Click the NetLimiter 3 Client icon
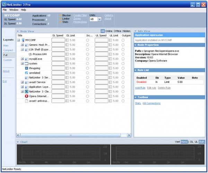This screenshot has width=208, height=173. pos(27,92)
